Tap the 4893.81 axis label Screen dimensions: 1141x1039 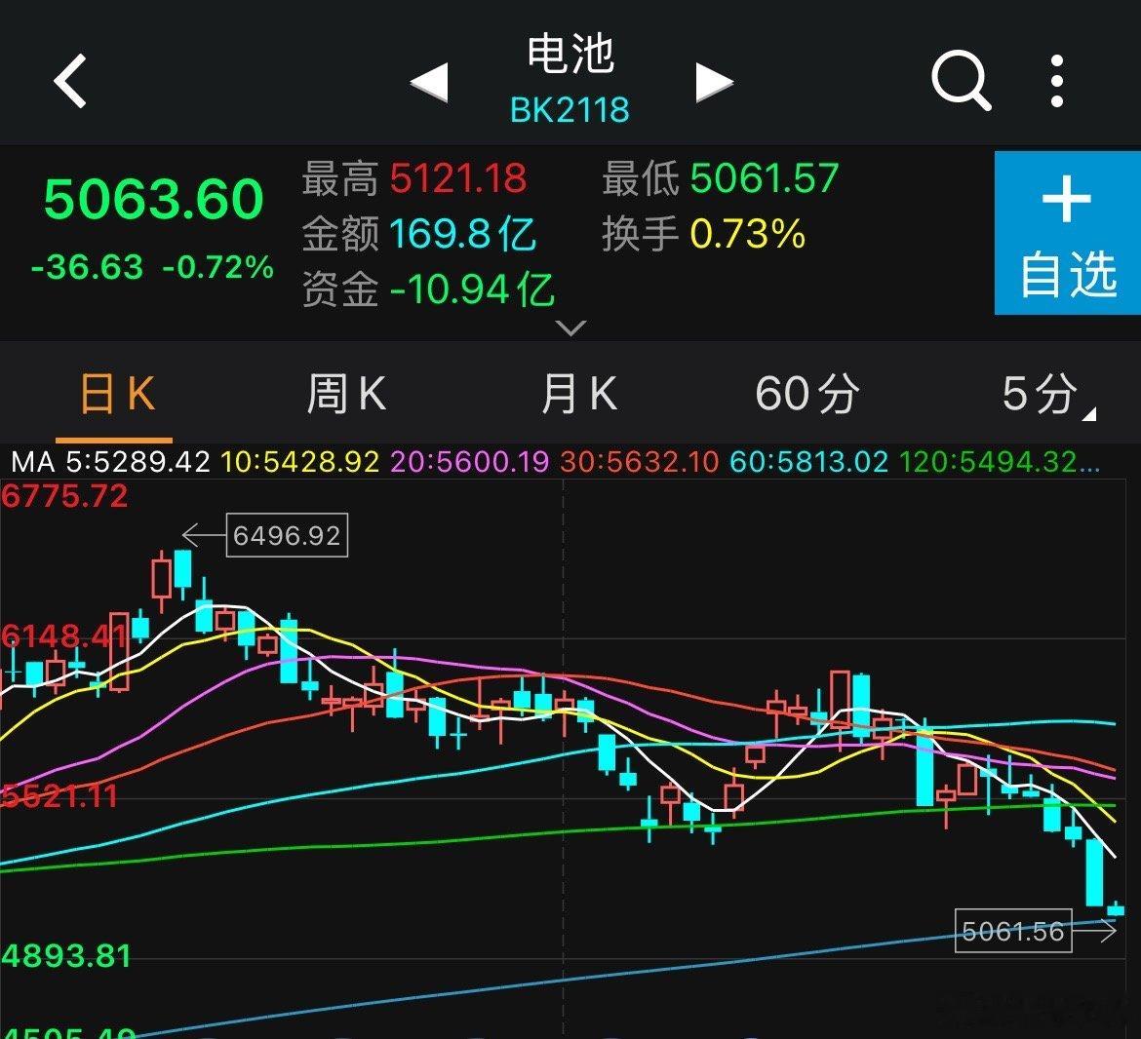click(65, 956)
